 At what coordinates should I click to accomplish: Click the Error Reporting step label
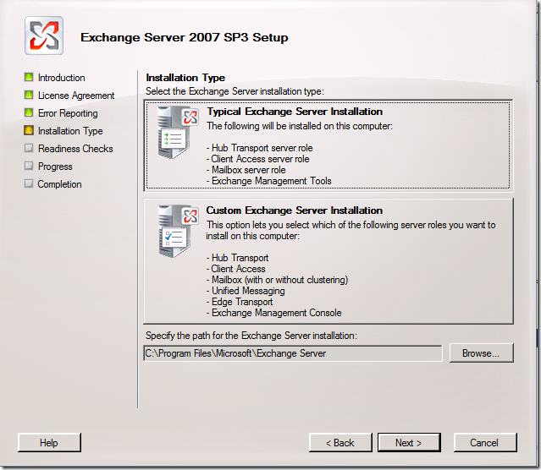tap(68, 113)
